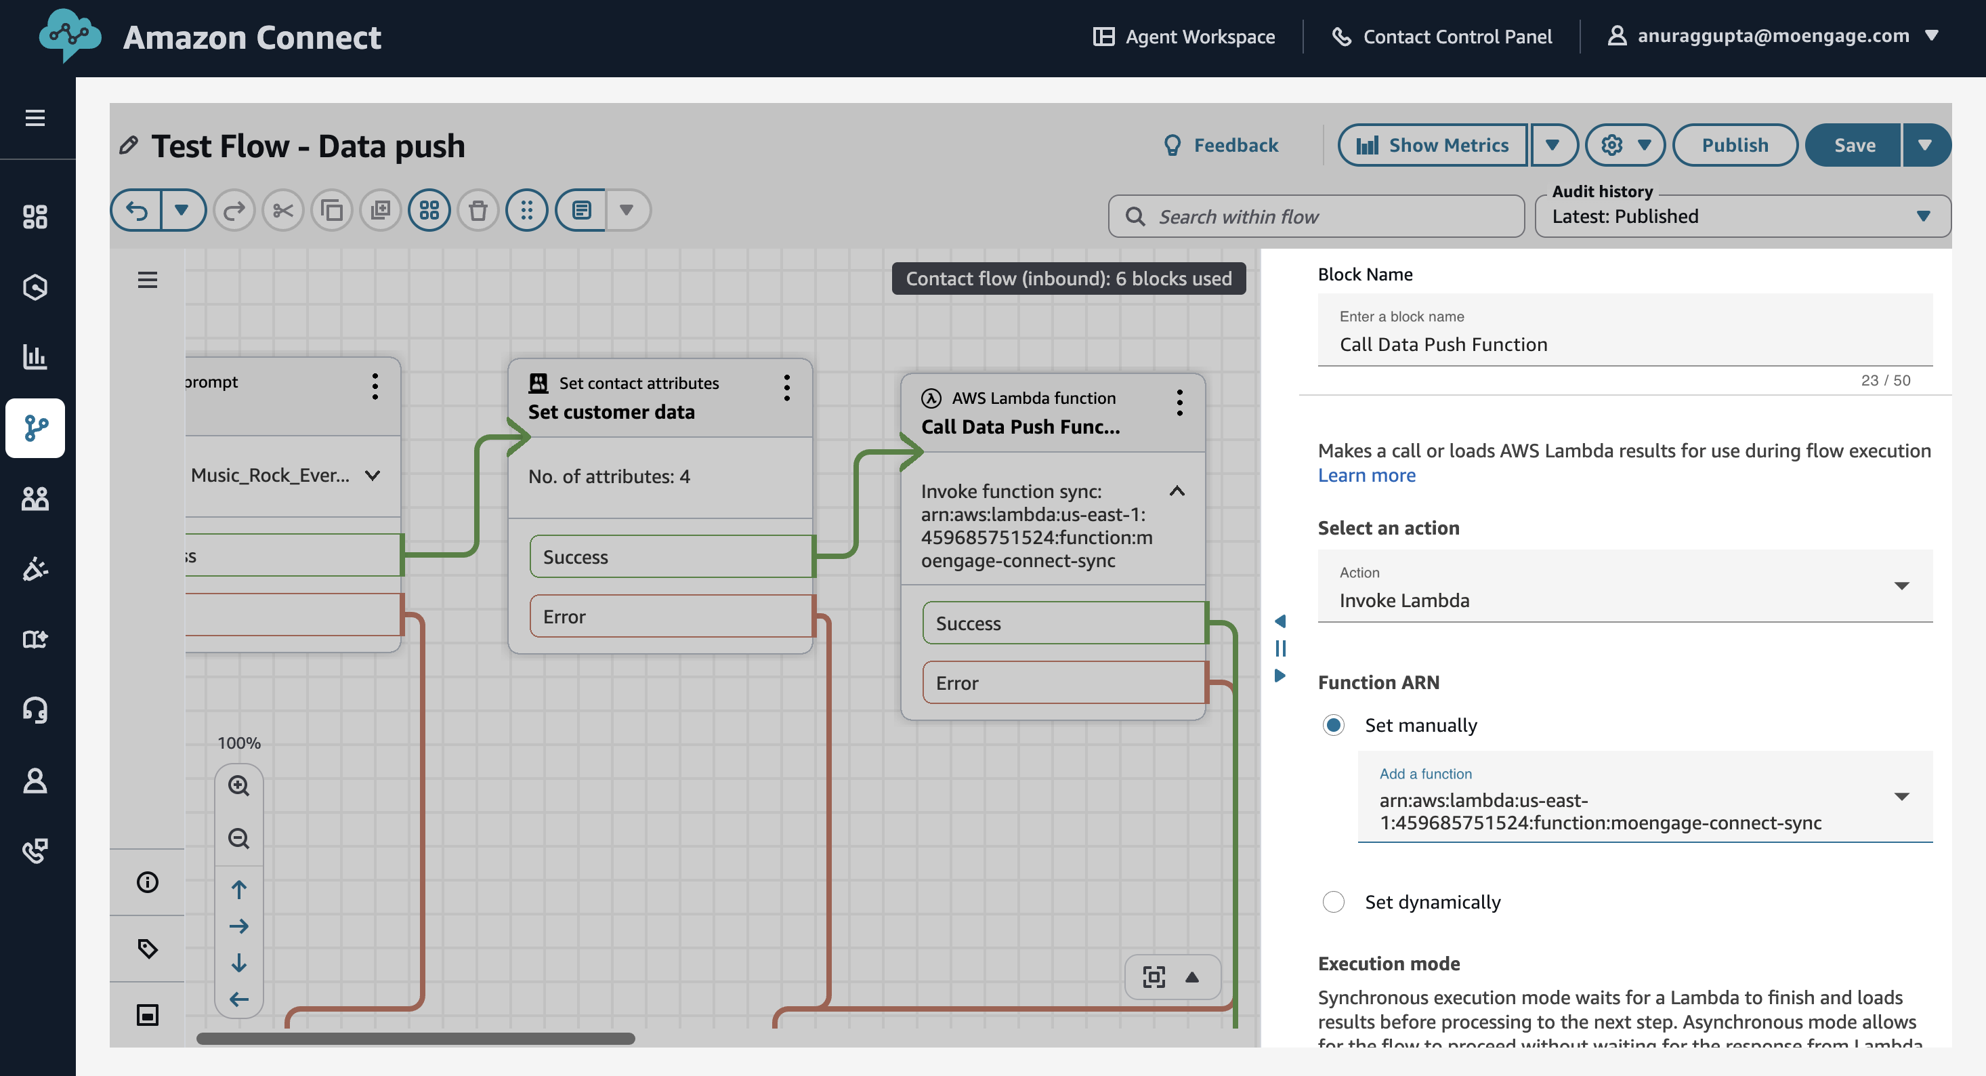
Task: Click the side panel left collapse arrow
Action: (x=1280, y=621)
